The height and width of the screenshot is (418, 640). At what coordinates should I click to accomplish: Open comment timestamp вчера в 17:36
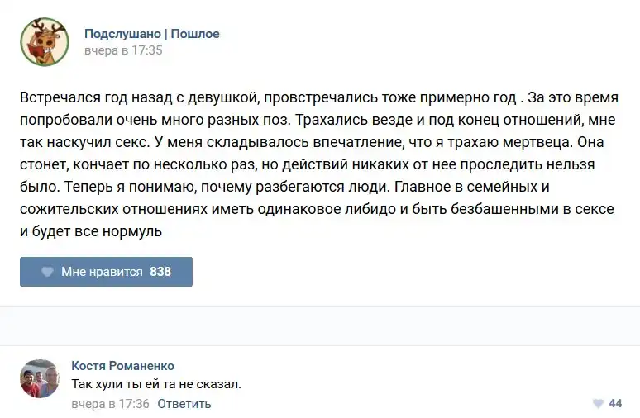point(110,404)
